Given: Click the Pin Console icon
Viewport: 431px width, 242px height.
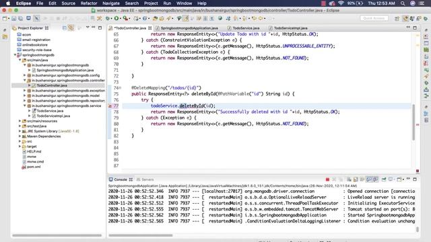Looking at the screenshot, I should point(384,179).
